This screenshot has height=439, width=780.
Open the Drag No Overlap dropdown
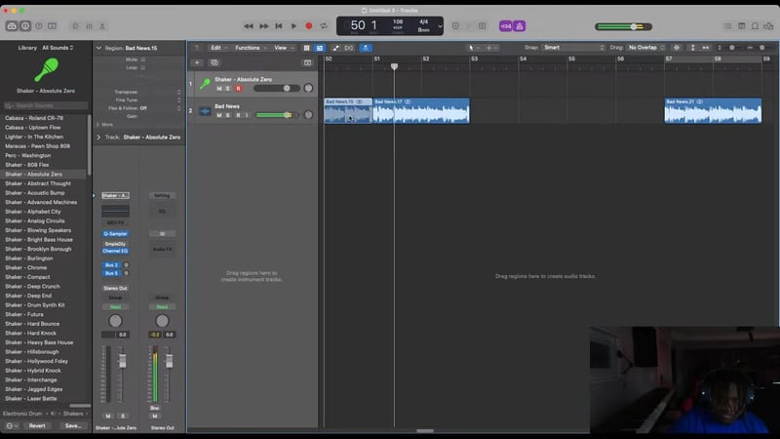coord(646,47)
